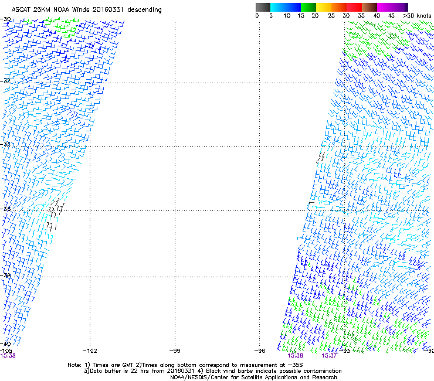Screen dimensions: 434x381
Task: Click the '-34' latitude axis label
Action: 5,144
